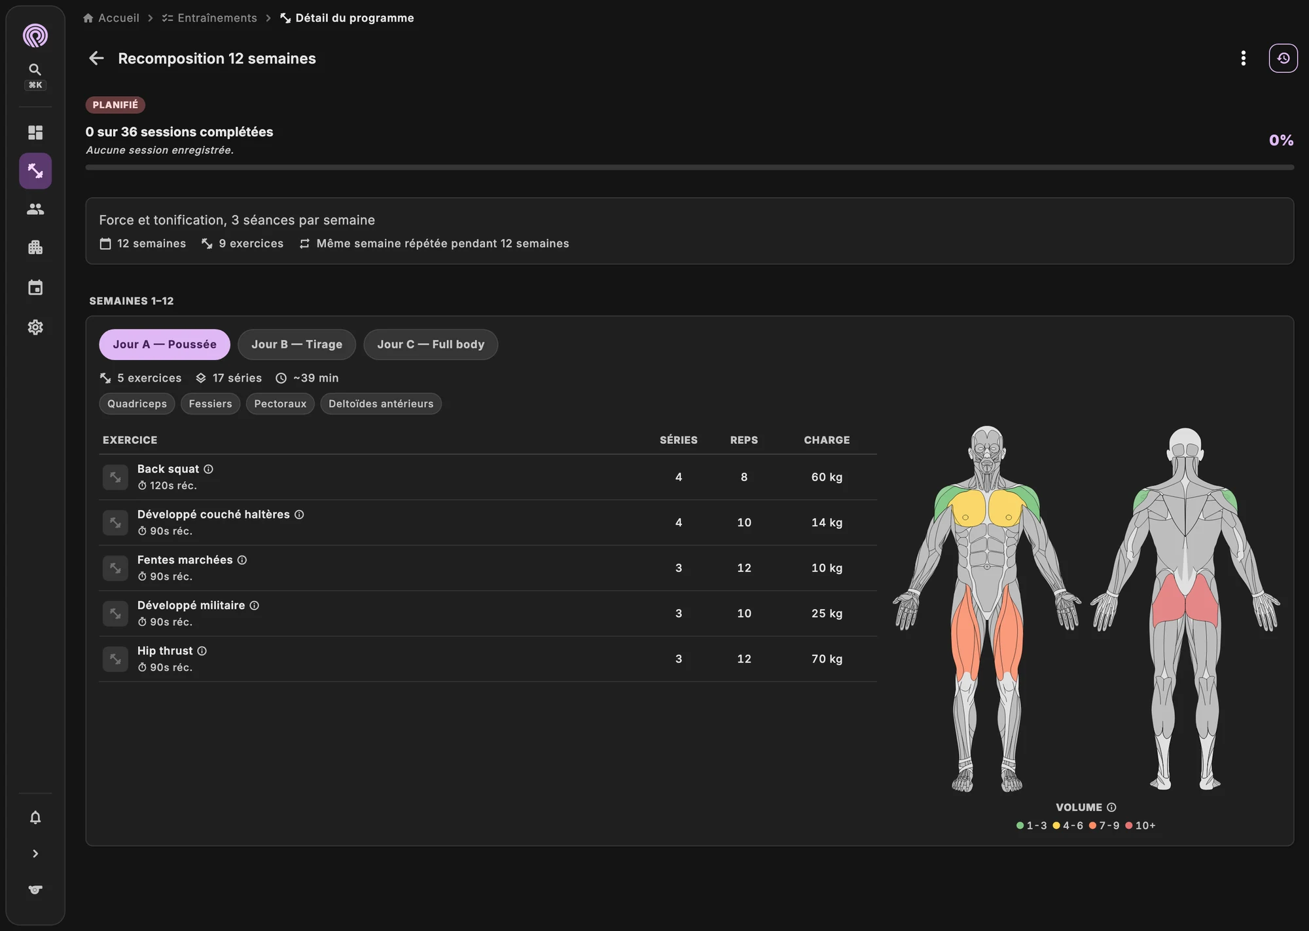Show info for Fentes marchées
Screen dimensions: 1309x931
coord(242,560)
